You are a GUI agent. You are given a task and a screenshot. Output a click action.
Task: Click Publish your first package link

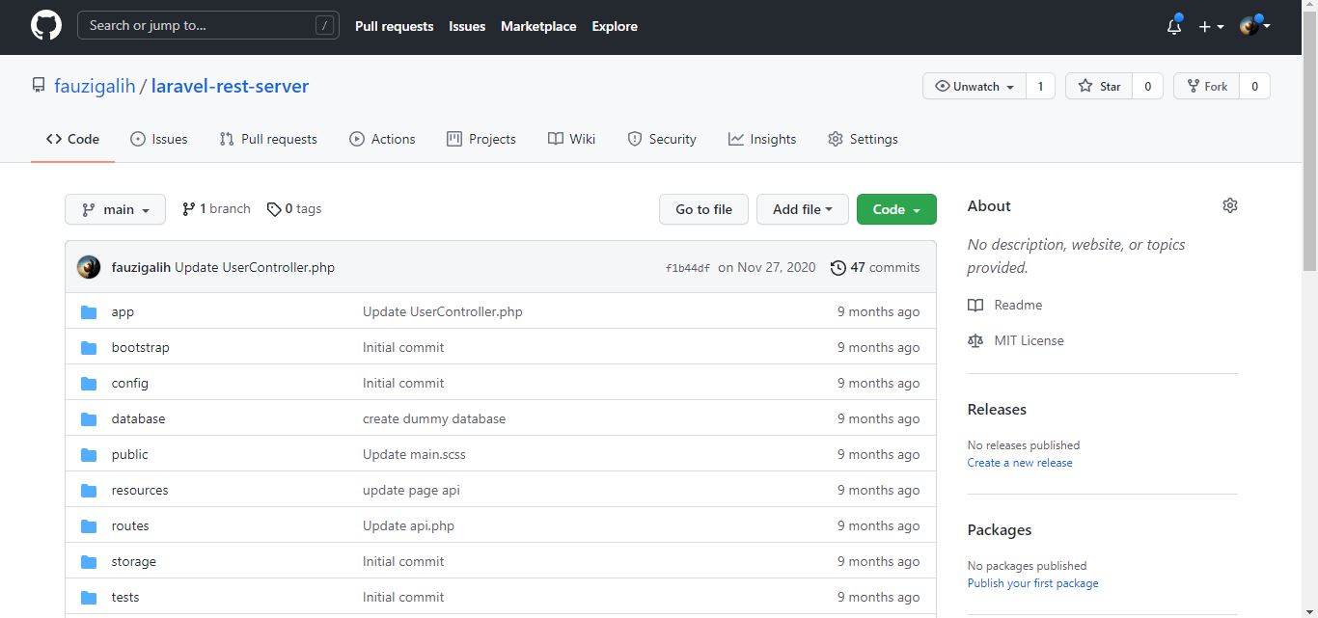click(1032, 583)
